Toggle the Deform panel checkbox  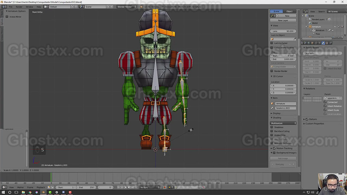coord(307,119)
